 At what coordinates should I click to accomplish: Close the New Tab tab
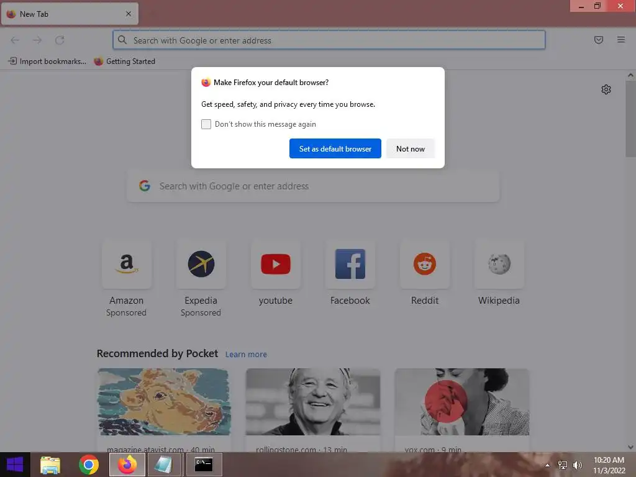click(x=129, y=14)
